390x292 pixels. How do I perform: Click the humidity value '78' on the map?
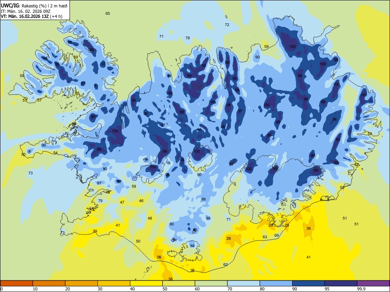pos(188,38)
